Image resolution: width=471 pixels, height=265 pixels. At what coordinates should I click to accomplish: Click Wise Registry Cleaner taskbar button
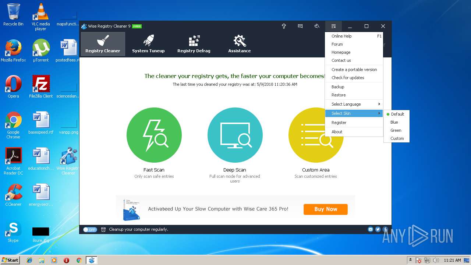tap(91, 260)
